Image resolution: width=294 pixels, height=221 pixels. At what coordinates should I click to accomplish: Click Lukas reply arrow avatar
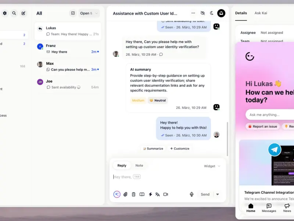coord(40,29)
